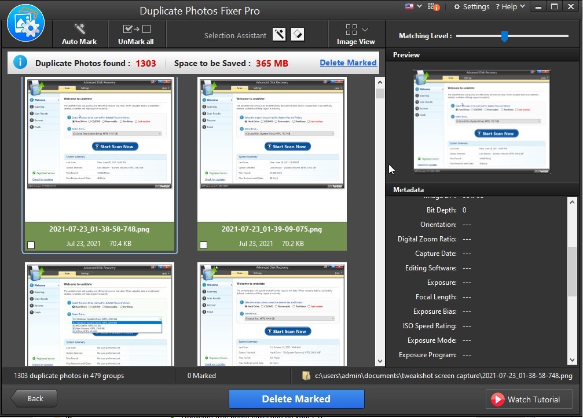The width and height of the screenshot is (583, 418).
Task: Click the orange notification grid icon near the flag
Action: 433,6
